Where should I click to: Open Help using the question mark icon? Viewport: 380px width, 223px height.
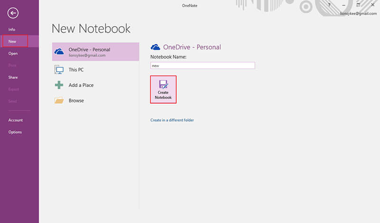(x=329, y=4)
